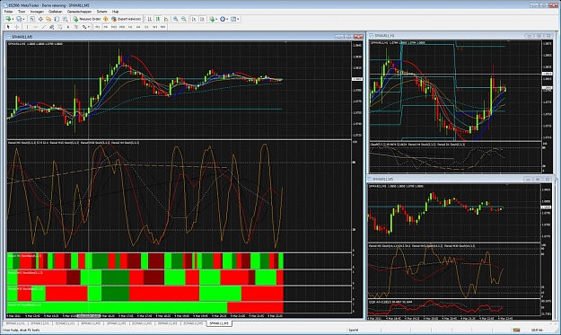Open the Gereedschappen menu

[x=79, y=12]
